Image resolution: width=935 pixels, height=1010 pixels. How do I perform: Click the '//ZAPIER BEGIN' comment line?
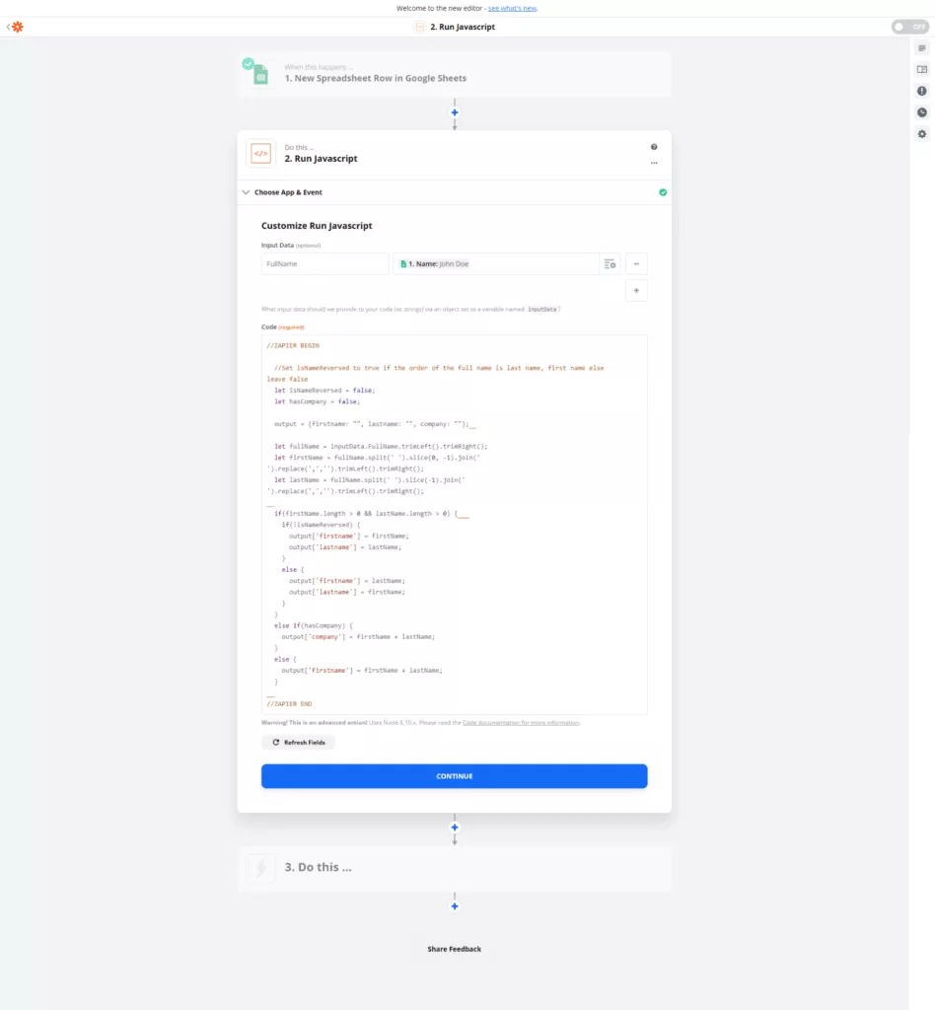[293, 346]
